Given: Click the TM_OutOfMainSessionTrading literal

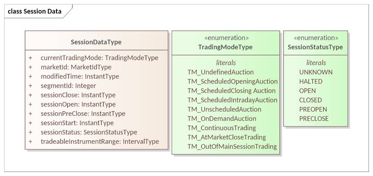Looking at the screenshot, I should tap(232, 146).
